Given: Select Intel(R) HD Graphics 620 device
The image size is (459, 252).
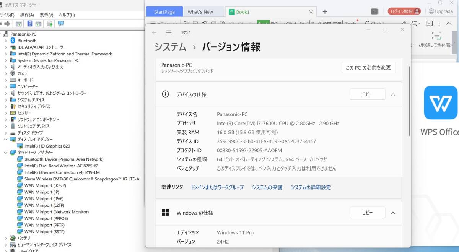Looking at the screenshot, I should pos(47,146).
